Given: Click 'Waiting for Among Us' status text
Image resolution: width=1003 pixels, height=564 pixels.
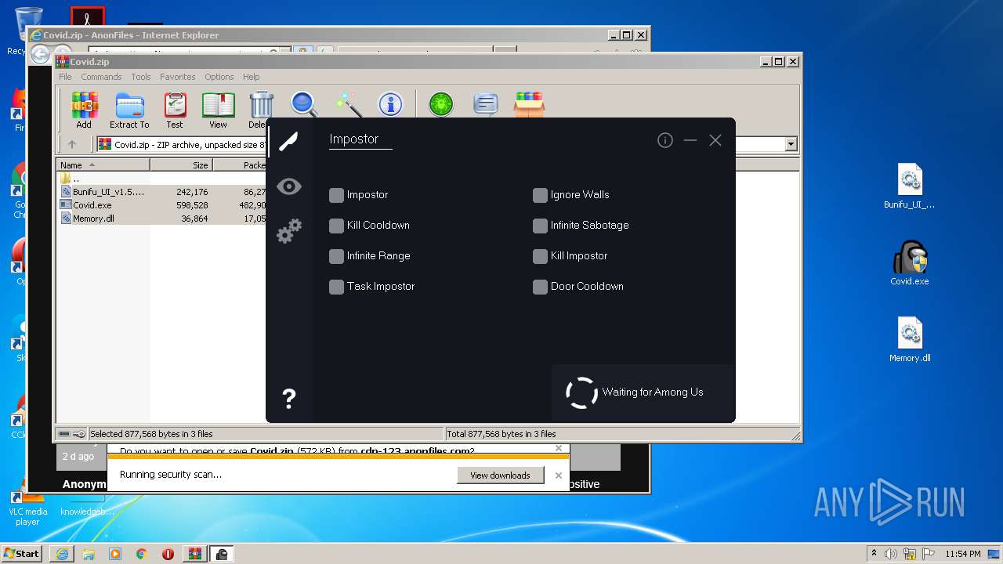Looking at the screenshot, I should [652, 392].
